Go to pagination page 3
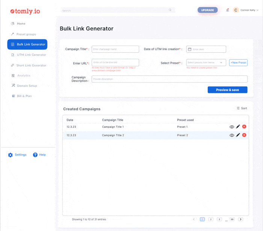The width and height of the screenshot is (263, 231). coord(219,219)
